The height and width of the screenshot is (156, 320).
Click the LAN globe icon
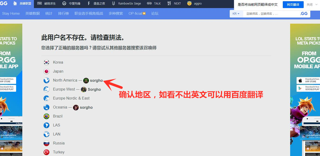46,134
